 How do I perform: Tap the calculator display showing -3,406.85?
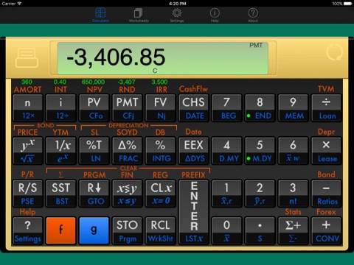click(x=163, y=58)
